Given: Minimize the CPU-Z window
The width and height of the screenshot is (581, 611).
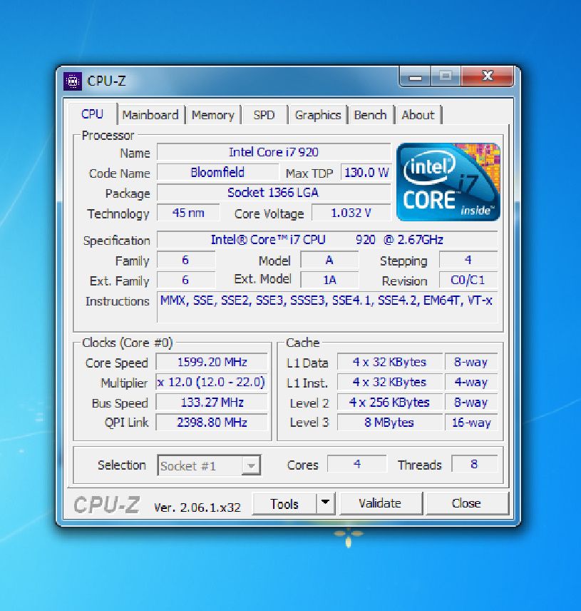Looking at the screenshot, I should [415, 77].
